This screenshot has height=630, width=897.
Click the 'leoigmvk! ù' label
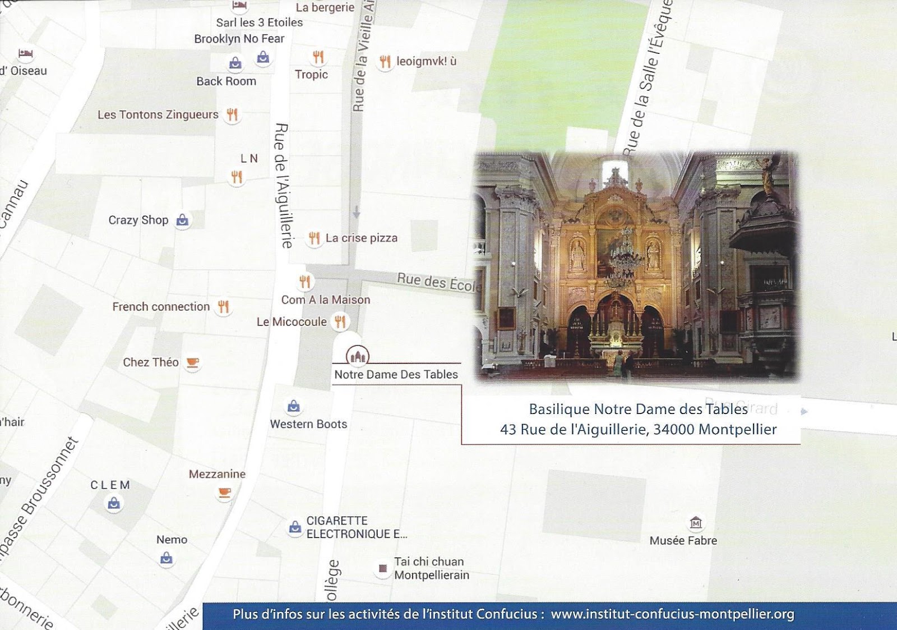[x=427, y=61]
